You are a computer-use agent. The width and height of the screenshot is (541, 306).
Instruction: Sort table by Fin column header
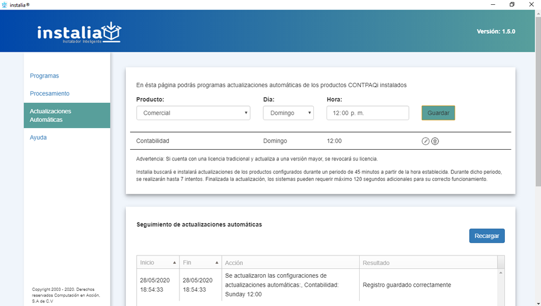[x=201, y=262]
